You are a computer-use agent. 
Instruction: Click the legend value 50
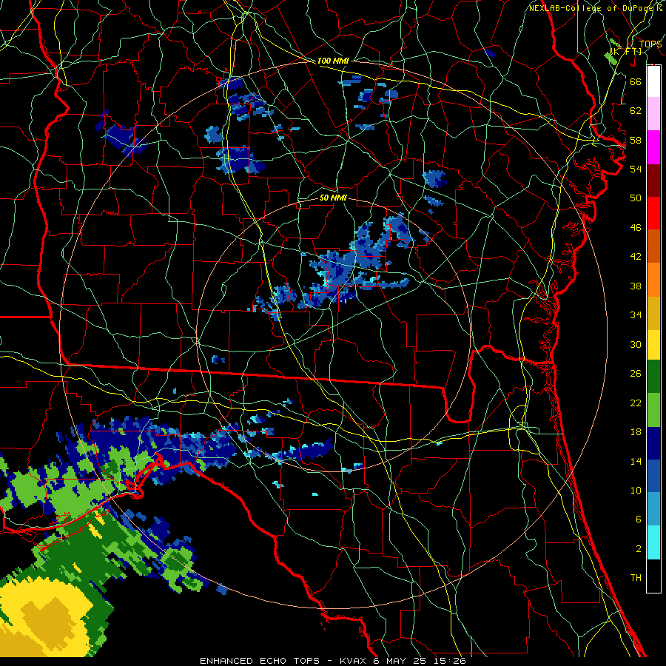coord(636,198)
